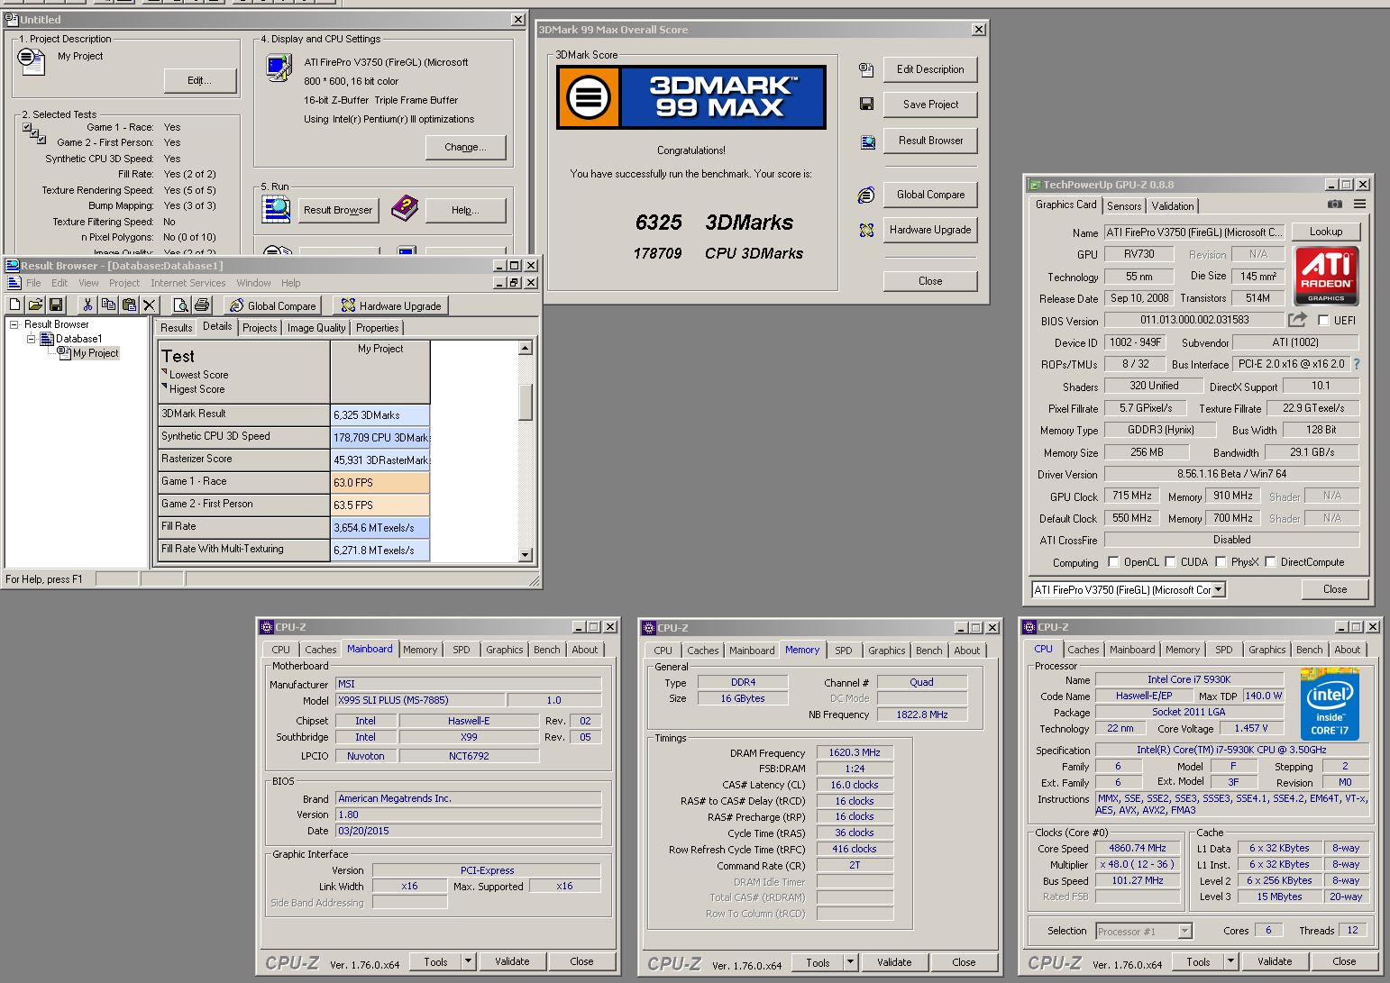This screenshot has height=983, width=1390.
Task: Toggle UEFI checkbox in GPU-Z
Action: pos(1323,320)
